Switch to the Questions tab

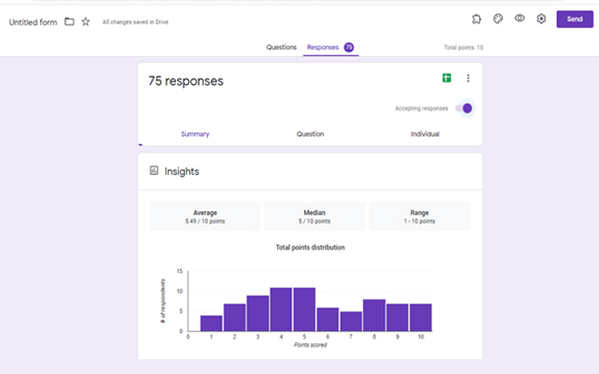281,47
